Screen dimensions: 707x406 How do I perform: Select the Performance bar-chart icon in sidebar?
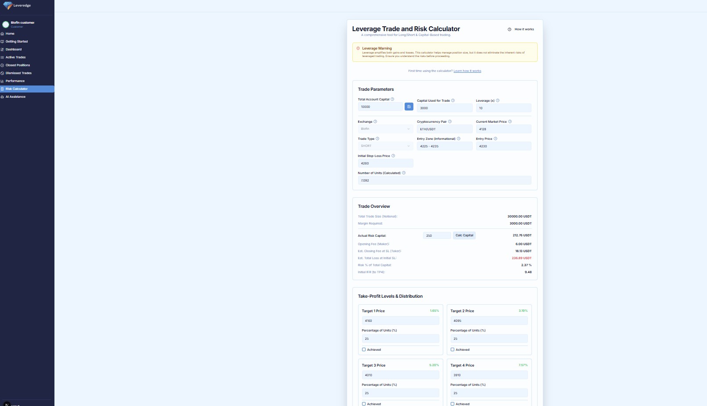(3, 81)
